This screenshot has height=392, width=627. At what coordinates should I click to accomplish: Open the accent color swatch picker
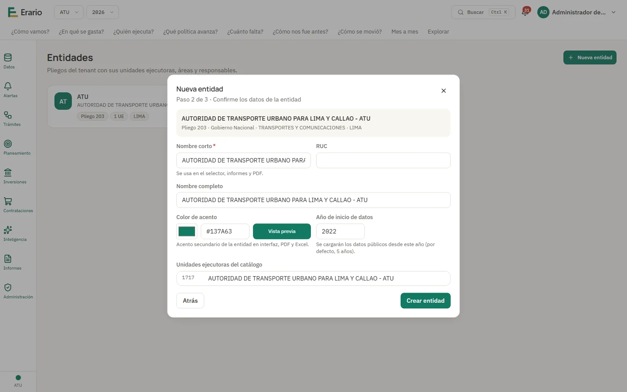pos(187,231)
